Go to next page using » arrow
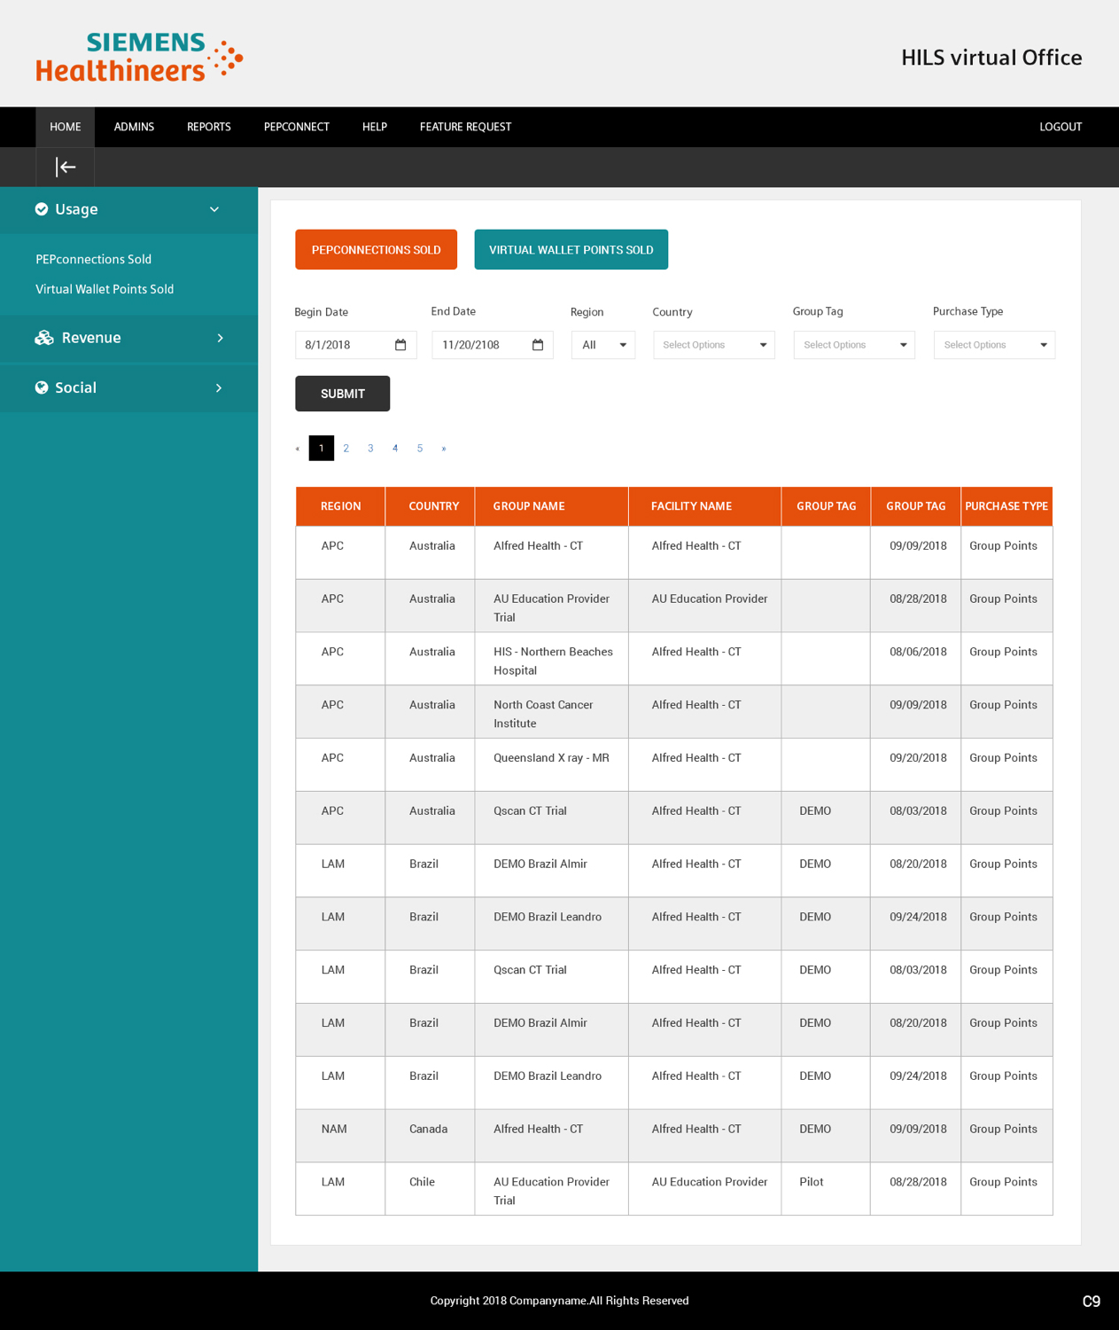The width and height of the screenshot is (1119, 1330). [444, 449]
